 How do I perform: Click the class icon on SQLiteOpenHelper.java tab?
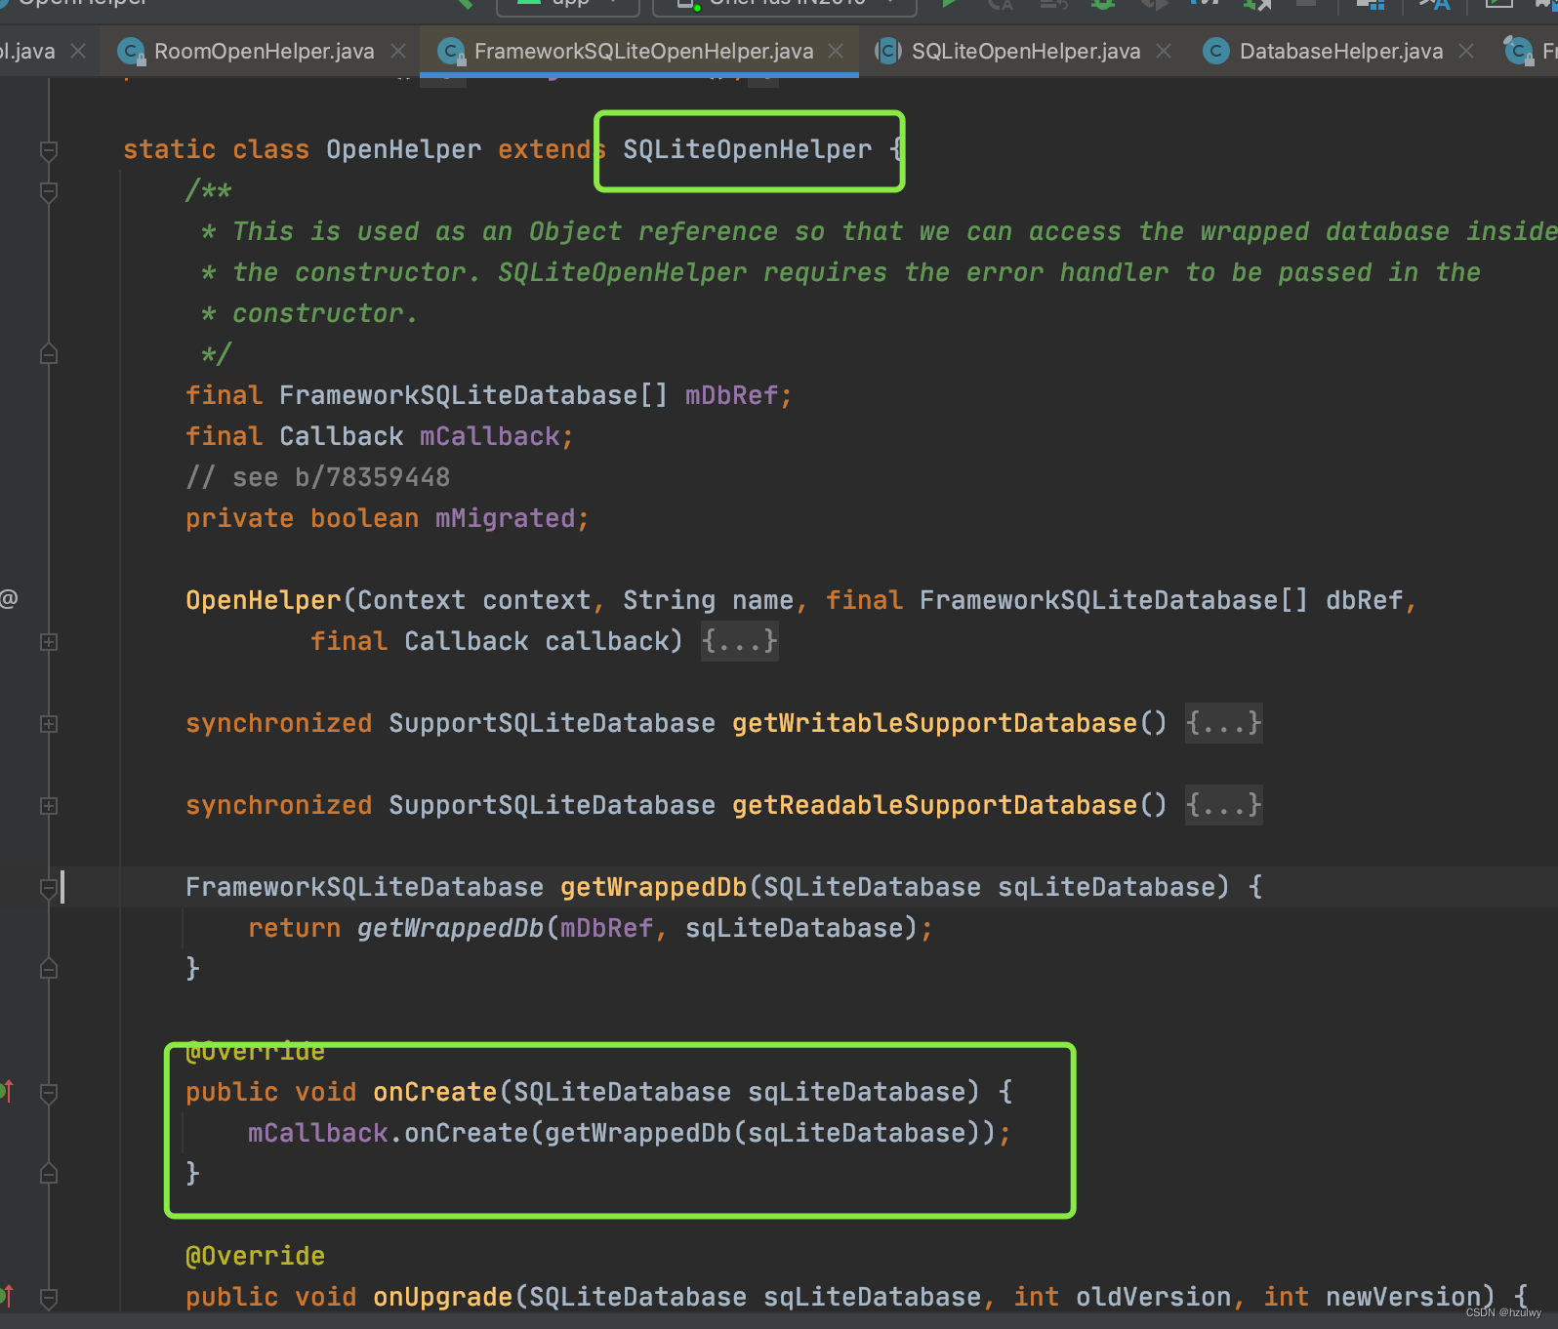coord(888,51)
